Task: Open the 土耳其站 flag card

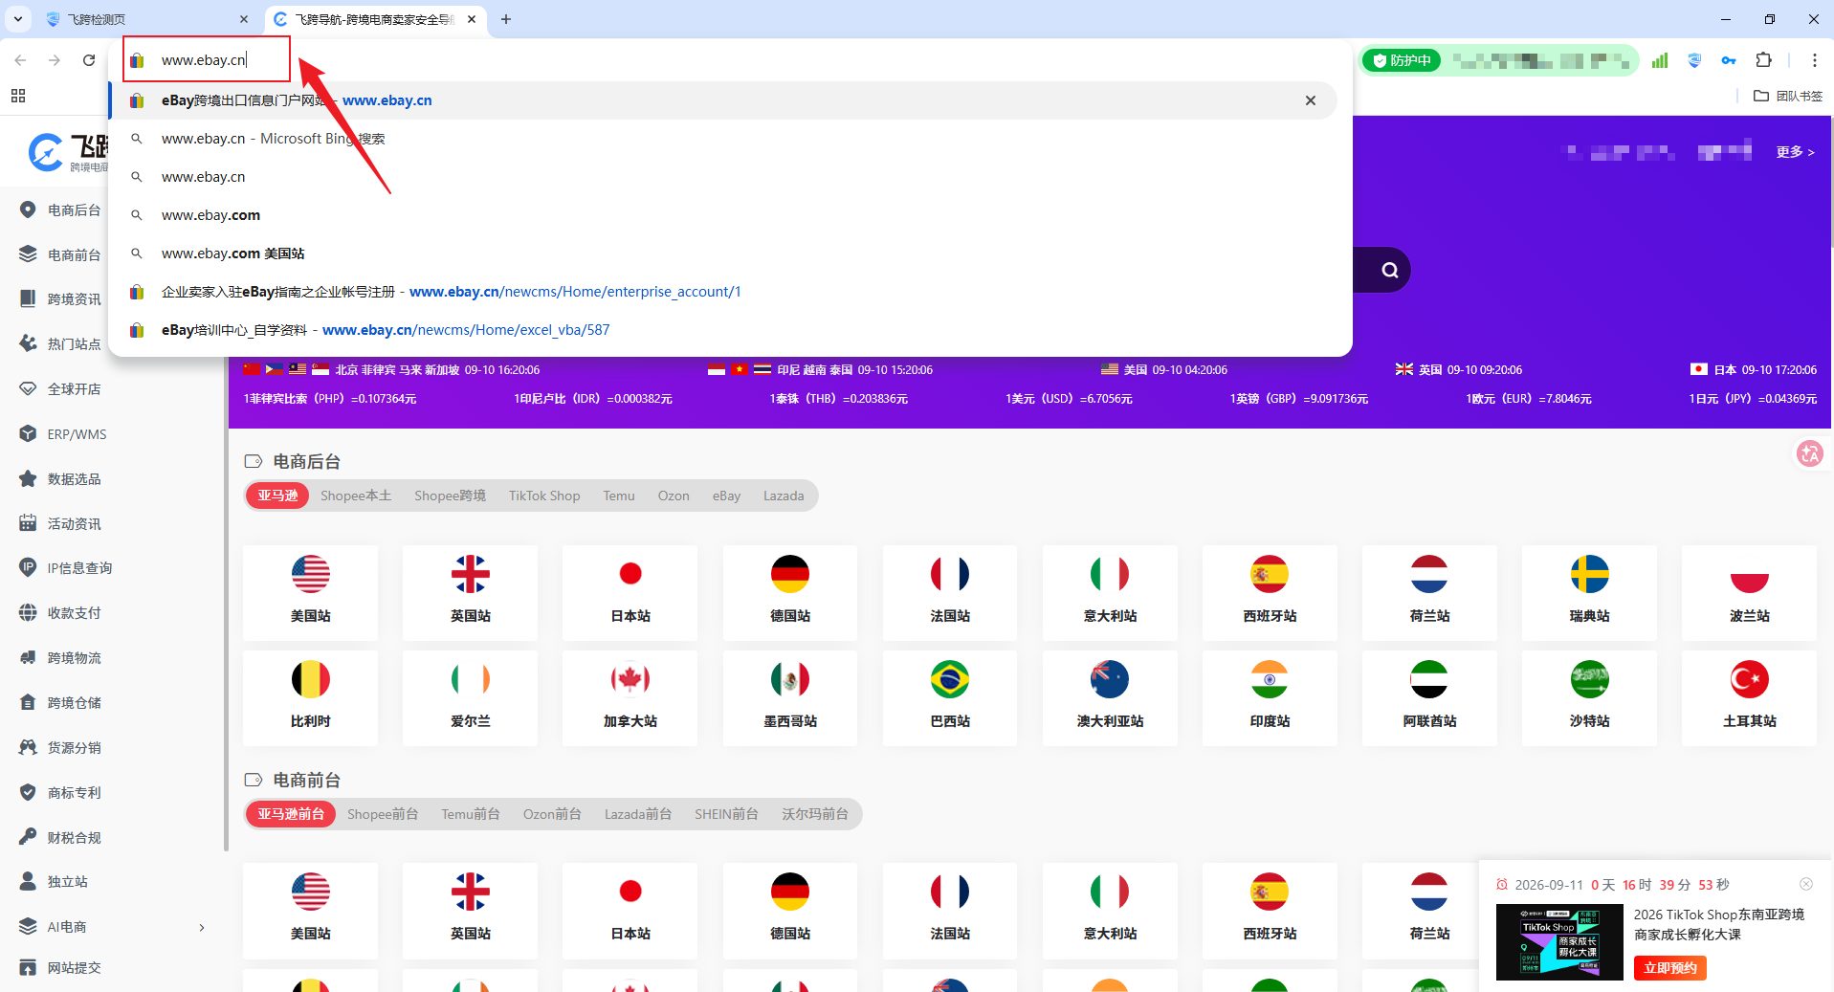Action: point(1750,698)
